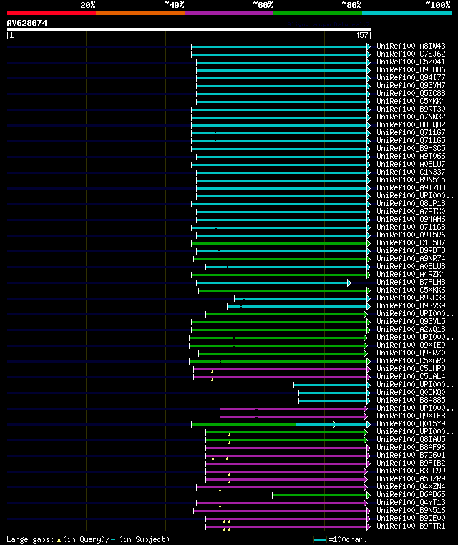Click the purple ~60% identity color swatch

click(x=229, y=13)
